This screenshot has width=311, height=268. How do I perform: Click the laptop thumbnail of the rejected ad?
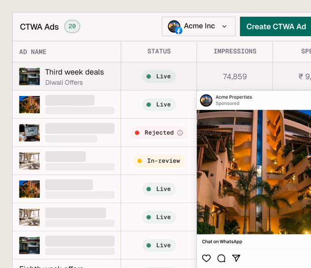tap(29, 133)
